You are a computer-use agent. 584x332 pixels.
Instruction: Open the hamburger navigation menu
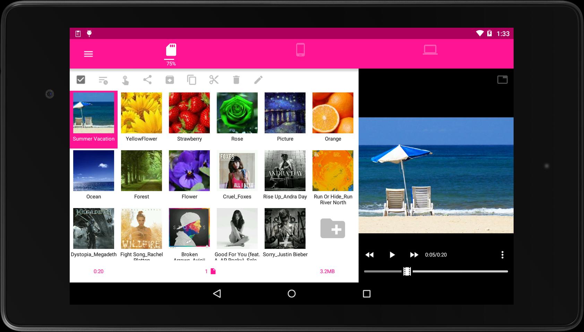(x=88, y=54)
